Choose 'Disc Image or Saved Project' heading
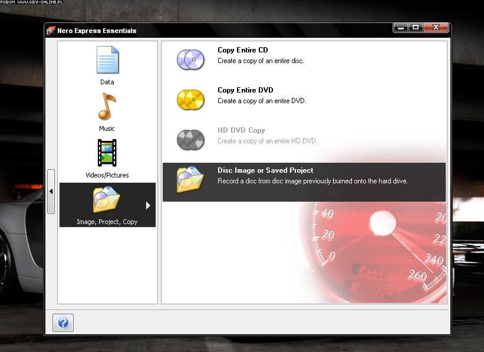 click(x=265, y=170)
